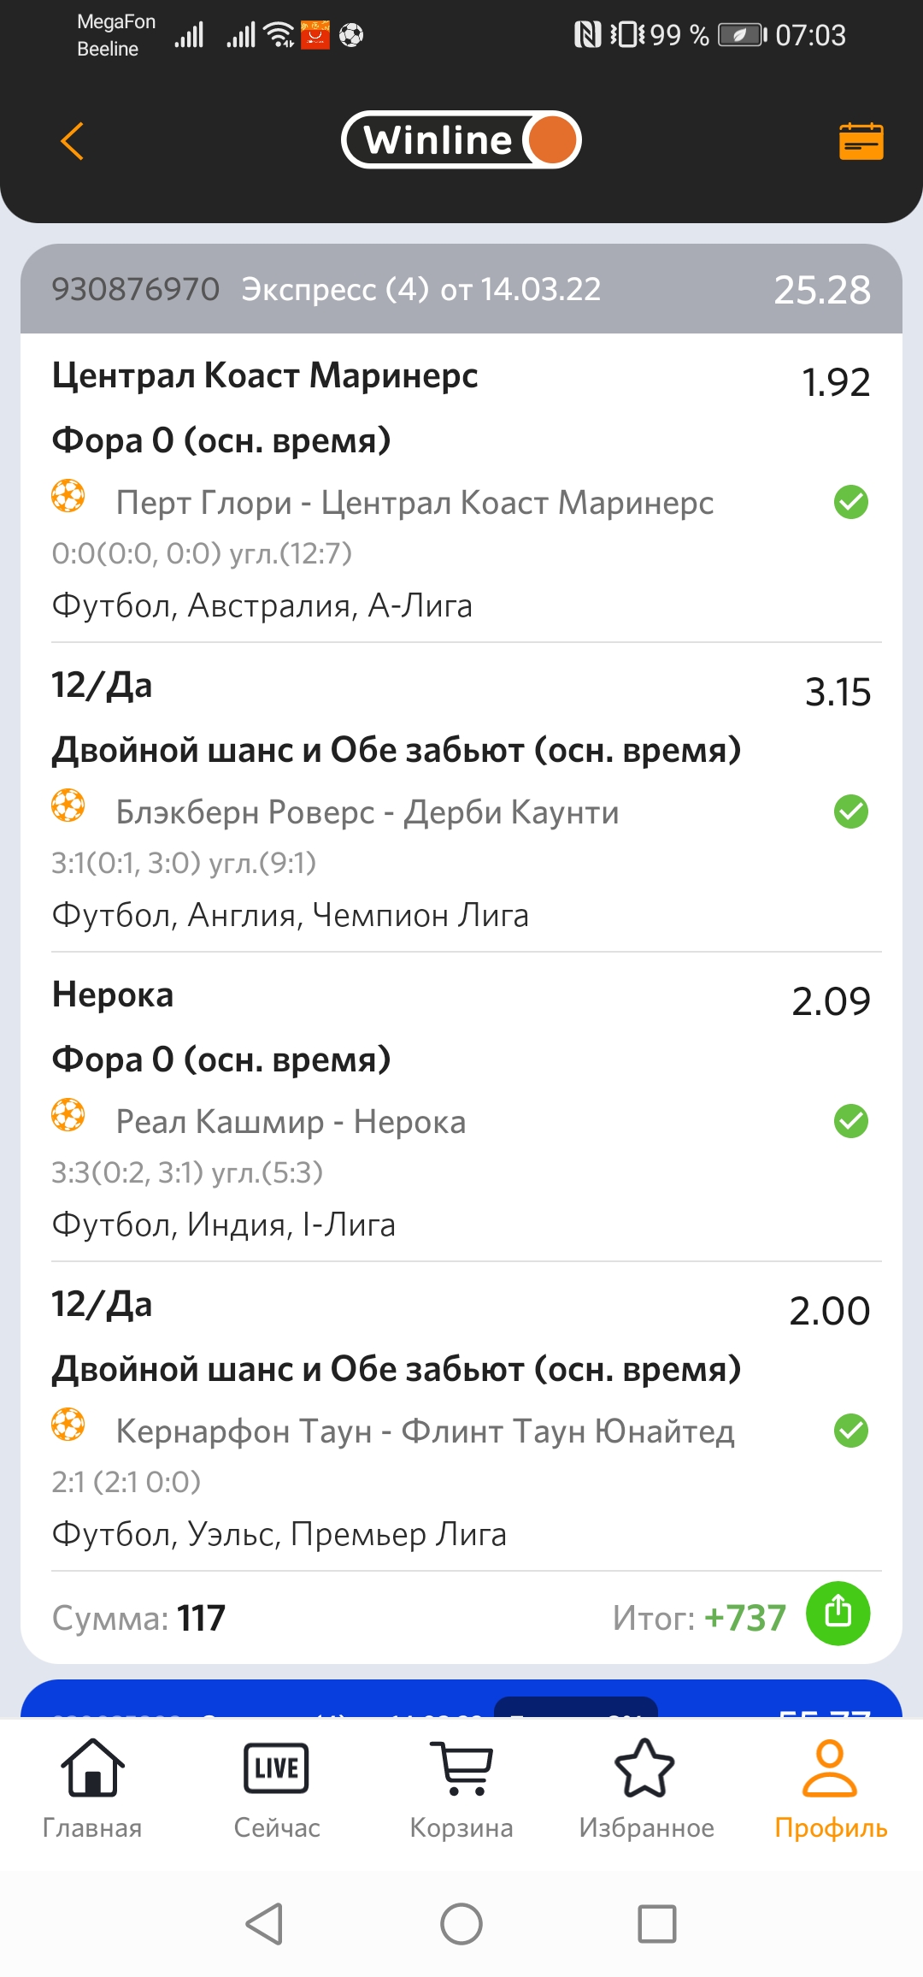The image size is (923, 1977).
Task: Tap green checkmark for Реал Кашмир bet
Action: [x=850, y=1121]
